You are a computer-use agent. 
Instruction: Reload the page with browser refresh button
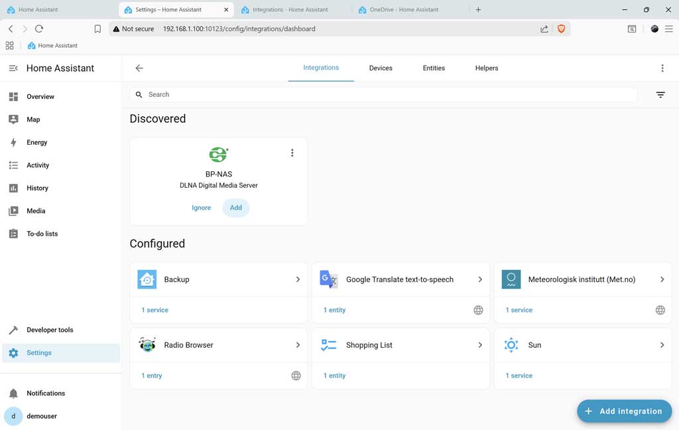click(39, 29)
